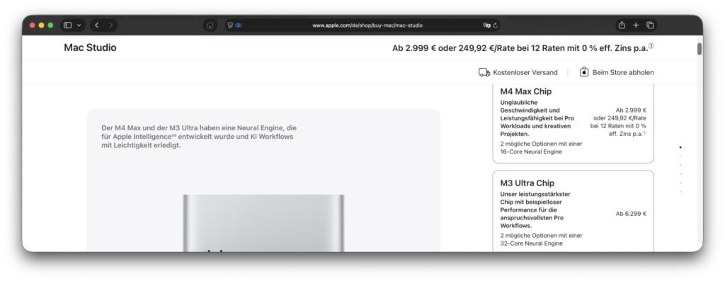Image resolution: width=725 pixels, height=281 pixels.
Task: Go forward to the next page
Action: coord(110,25)
